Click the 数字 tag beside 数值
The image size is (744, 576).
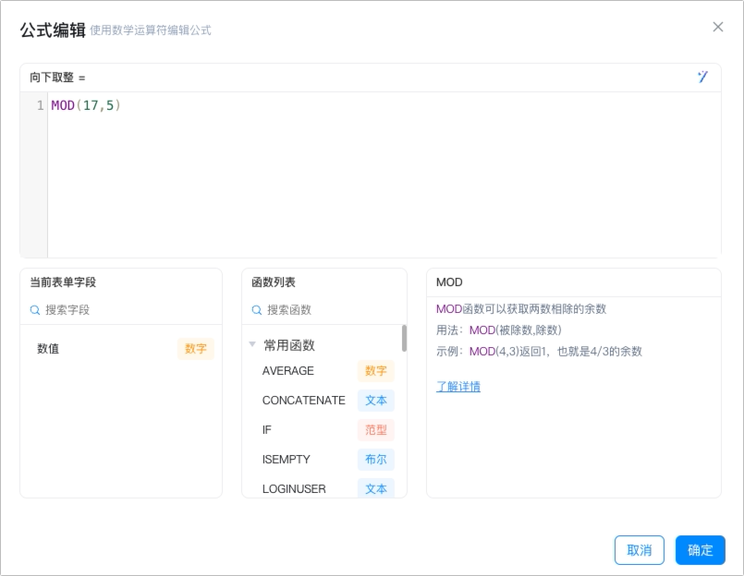tap(196, 349)
